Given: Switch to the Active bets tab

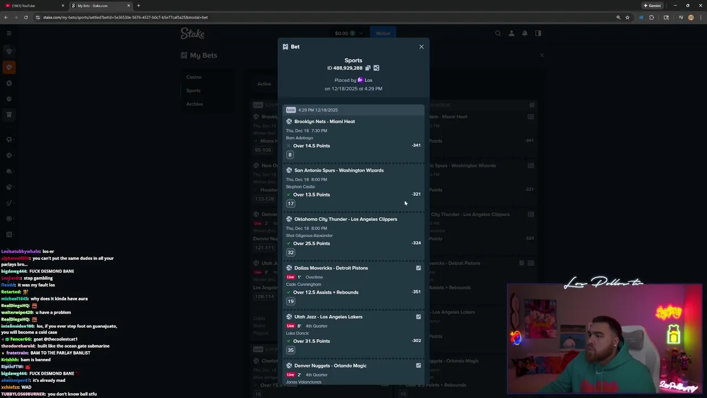Looking at the screenshot, I should [264, 84].
